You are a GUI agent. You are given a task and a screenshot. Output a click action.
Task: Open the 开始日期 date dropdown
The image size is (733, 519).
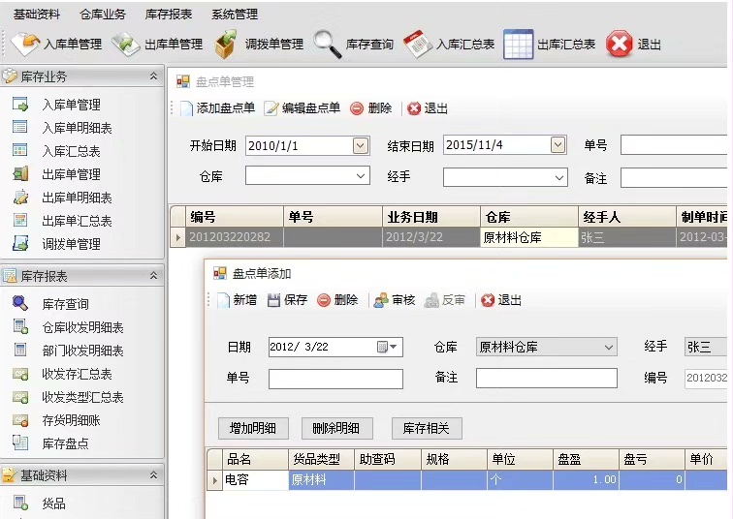(x=360, y=146)
